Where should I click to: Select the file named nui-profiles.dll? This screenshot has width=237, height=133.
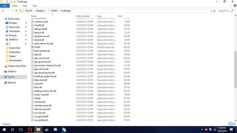click(x=41, y=120)
